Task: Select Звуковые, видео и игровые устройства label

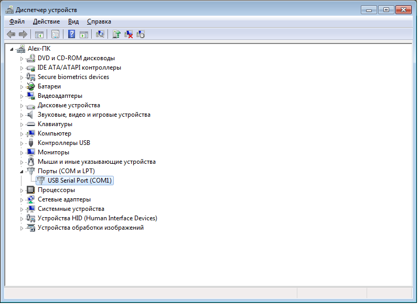Action: coord(94,115)
